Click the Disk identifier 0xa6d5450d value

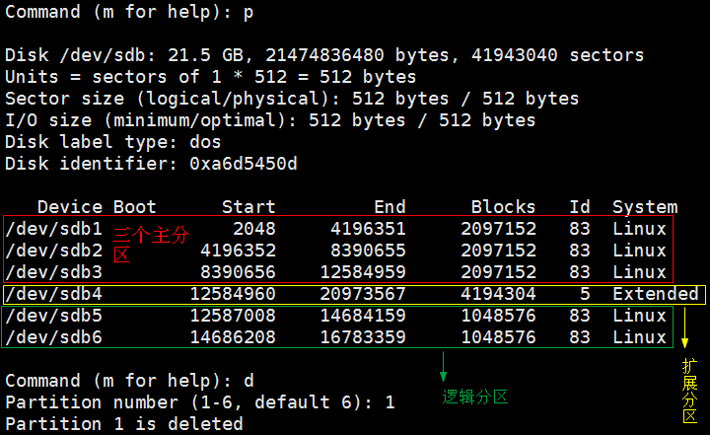pos(244,164)
